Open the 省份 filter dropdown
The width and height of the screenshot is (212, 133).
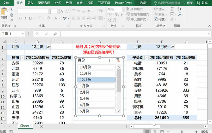[22, 58]
